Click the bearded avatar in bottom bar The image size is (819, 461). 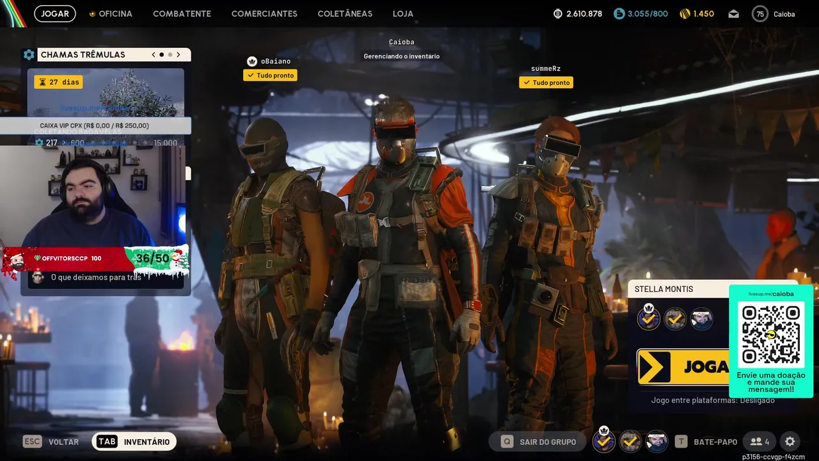pyautogui.click(x=656, y=441)
